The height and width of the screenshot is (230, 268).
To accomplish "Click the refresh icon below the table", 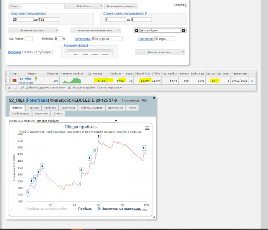I will click(x=16, y=88).
